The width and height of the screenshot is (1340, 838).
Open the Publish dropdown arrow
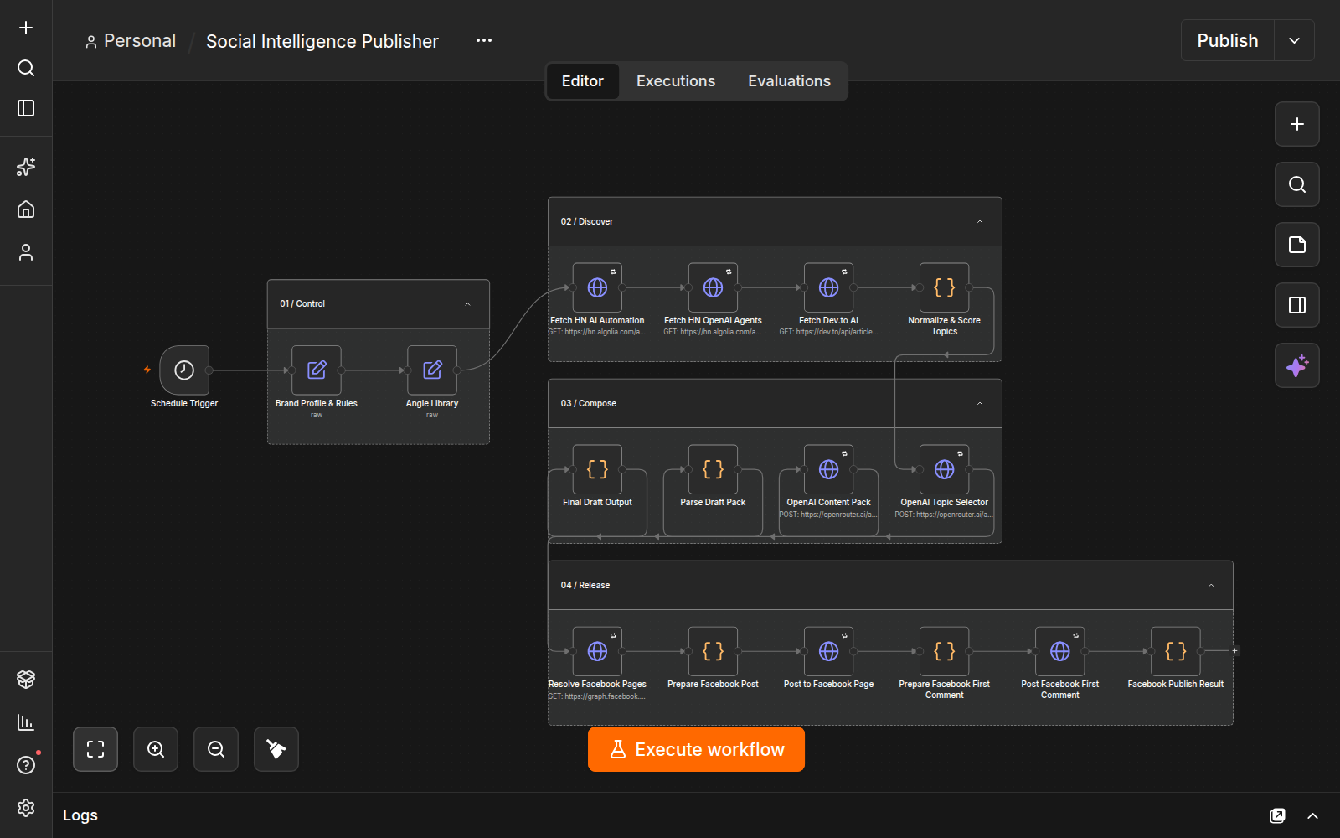pyautogui.click(x=1294, y=41)
